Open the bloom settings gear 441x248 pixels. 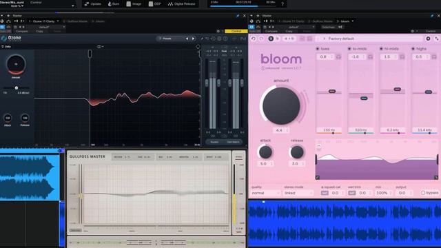428,39
